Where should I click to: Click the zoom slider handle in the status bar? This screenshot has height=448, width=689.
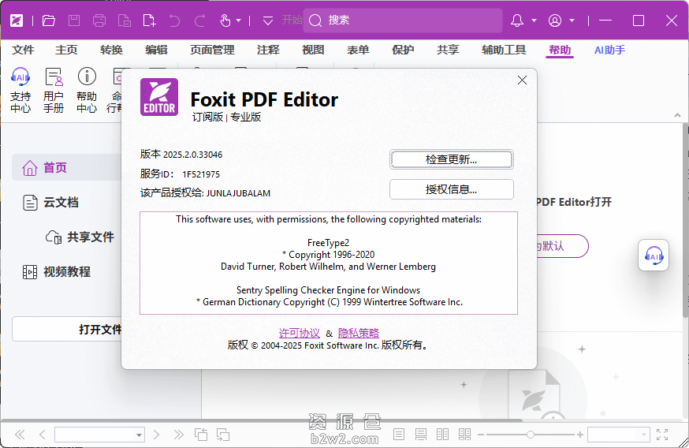click(531, 435)
